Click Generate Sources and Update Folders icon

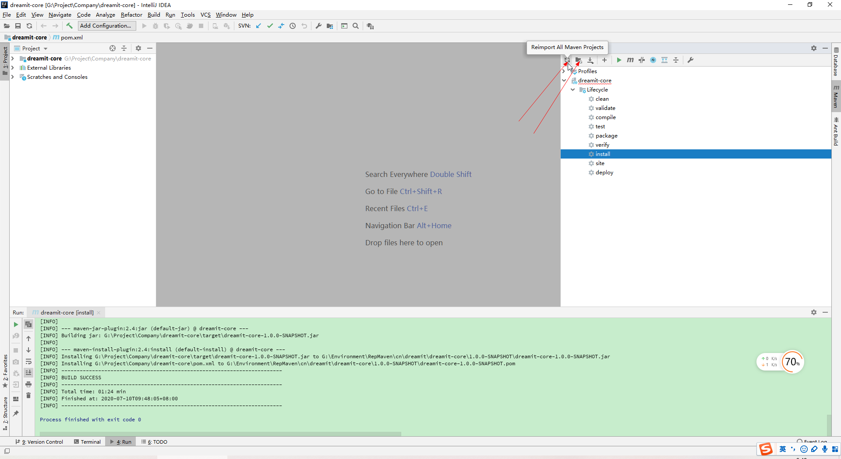tap(579, 60)
